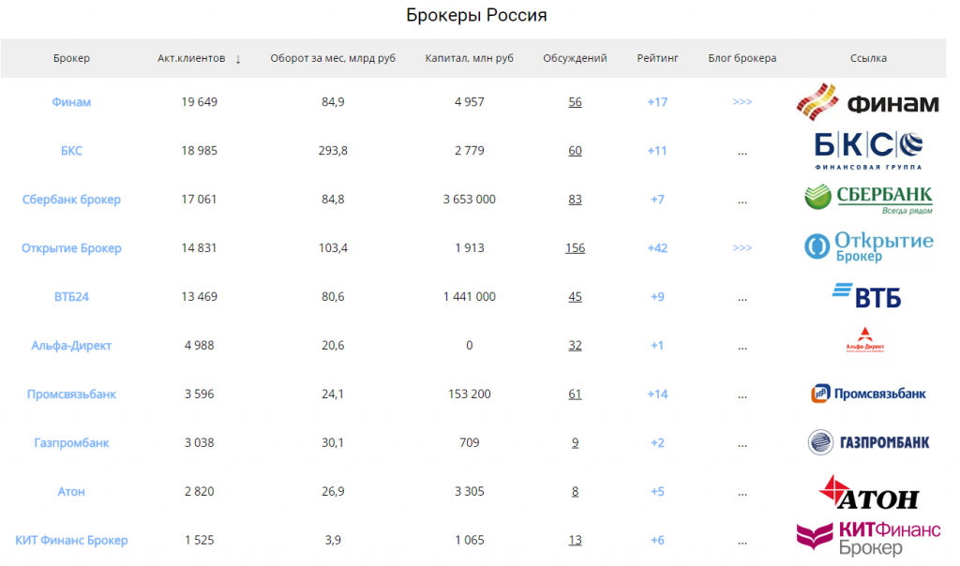Open the Сбербанк брокер page
The height and width of the screenshot is (566, 960).
point(71,200)
